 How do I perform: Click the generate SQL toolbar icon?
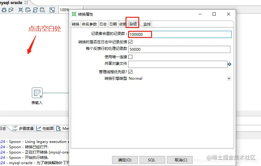pyautogui.click(x=35, y=10)
